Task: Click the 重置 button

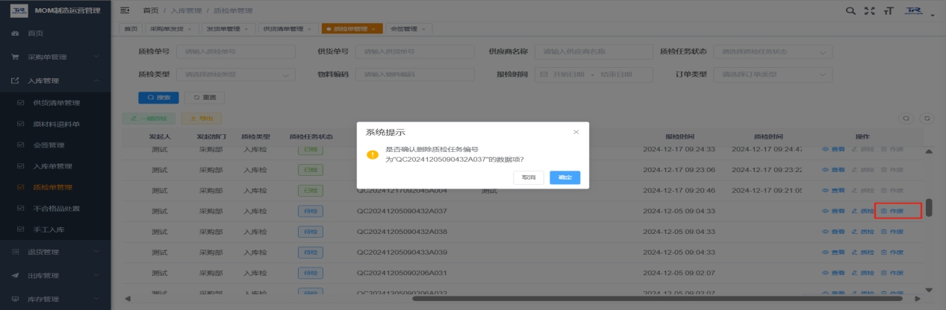Action: [x=204, y=98]
